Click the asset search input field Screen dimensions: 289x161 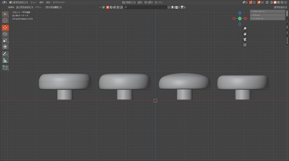tap(145, 7)
